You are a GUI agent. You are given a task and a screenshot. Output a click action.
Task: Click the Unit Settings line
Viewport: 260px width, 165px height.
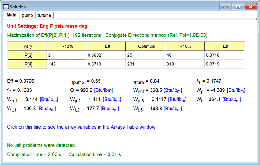click(x=47, y=26)
